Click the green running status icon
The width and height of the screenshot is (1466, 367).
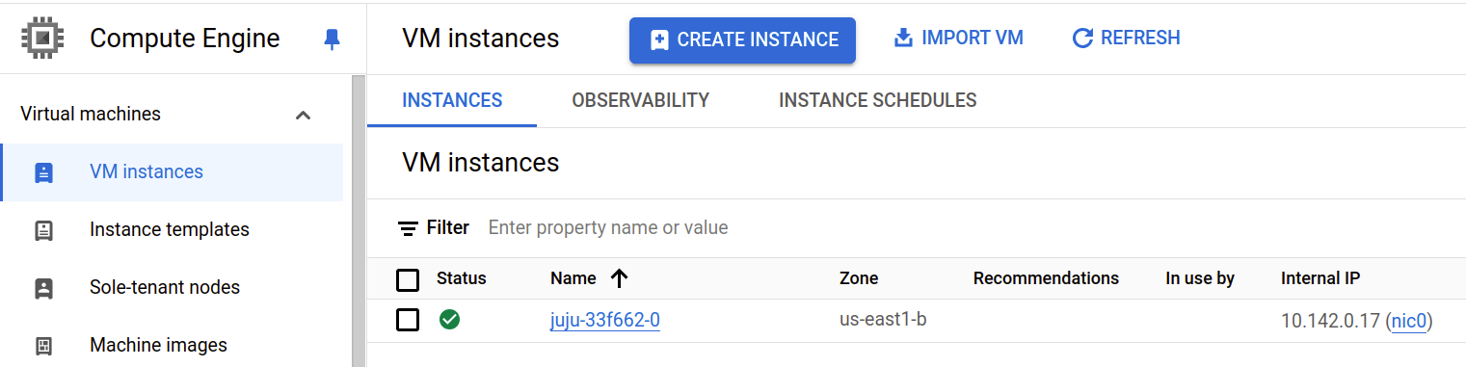(x=448, y=319)
